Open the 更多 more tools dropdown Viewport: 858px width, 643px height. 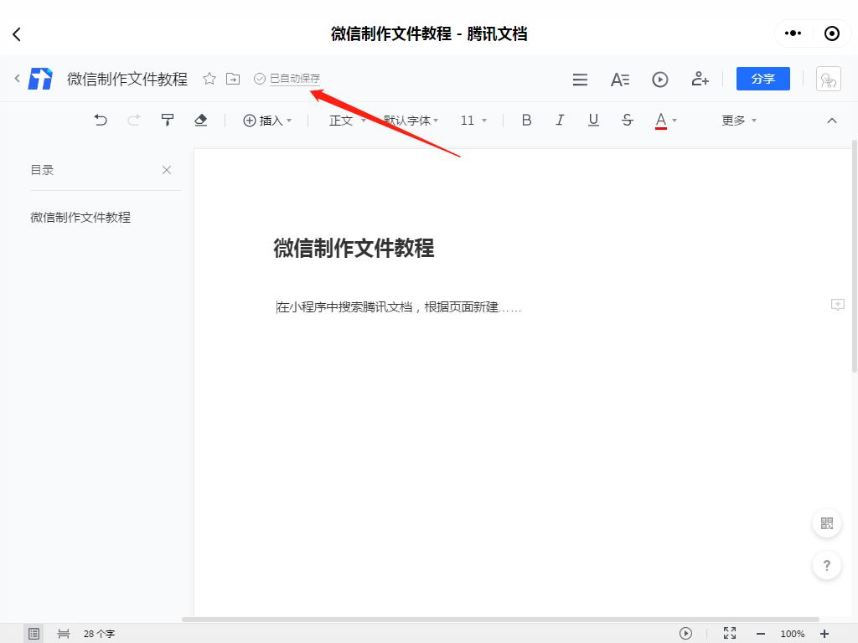[739, 121]
